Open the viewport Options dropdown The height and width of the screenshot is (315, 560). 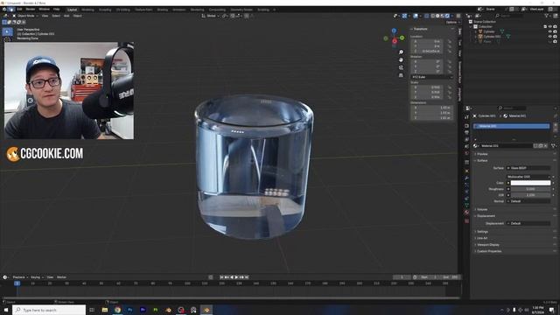(x=452, y=22)
